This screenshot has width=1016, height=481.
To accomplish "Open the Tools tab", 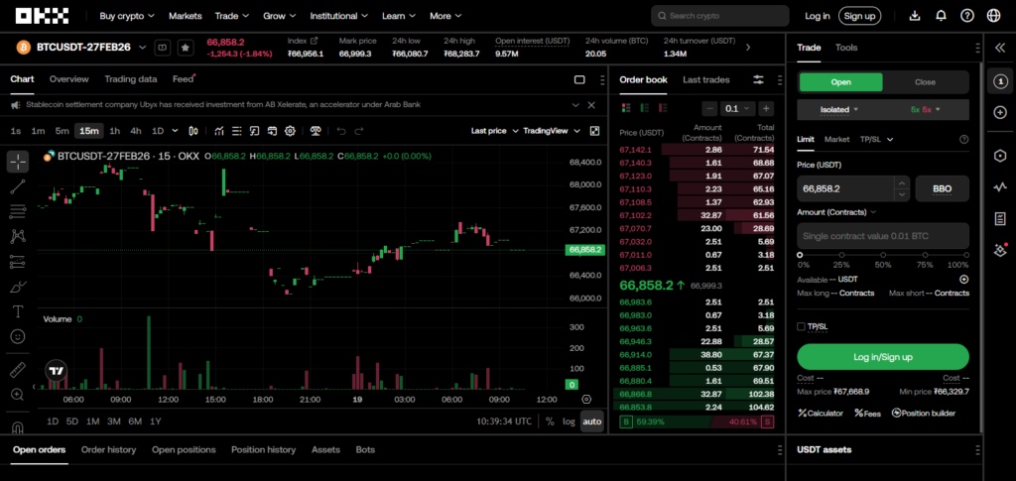I will 846,48.
